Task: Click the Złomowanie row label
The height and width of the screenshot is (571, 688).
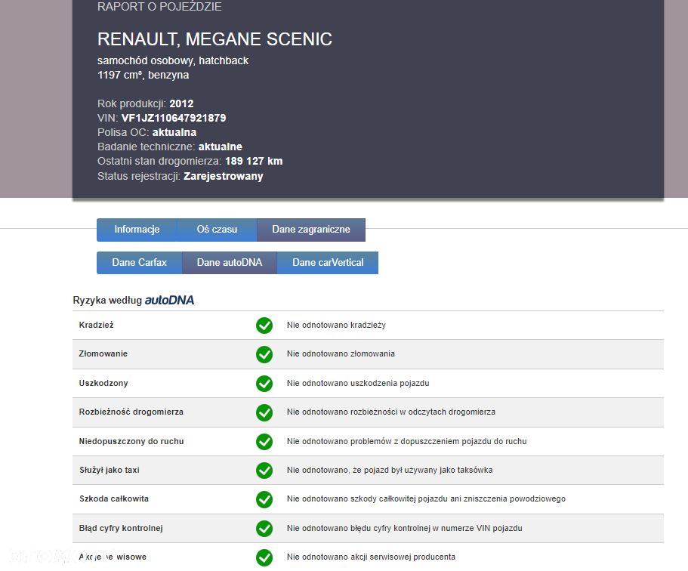Action: (x=103, y=353)
